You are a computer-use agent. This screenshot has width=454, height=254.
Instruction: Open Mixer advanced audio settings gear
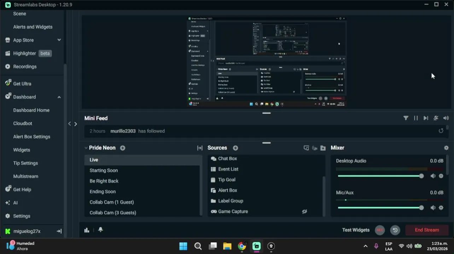pyautogui.click(x=446, y=148)
